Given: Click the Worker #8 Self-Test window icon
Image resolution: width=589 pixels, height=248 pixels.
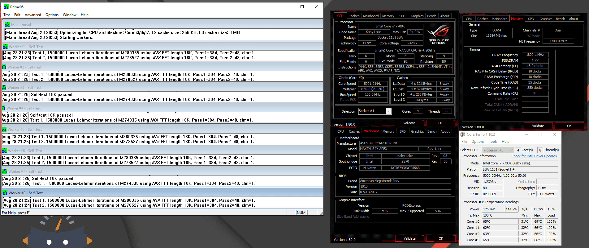Looking at the screenshot, I should click(5, 193).
